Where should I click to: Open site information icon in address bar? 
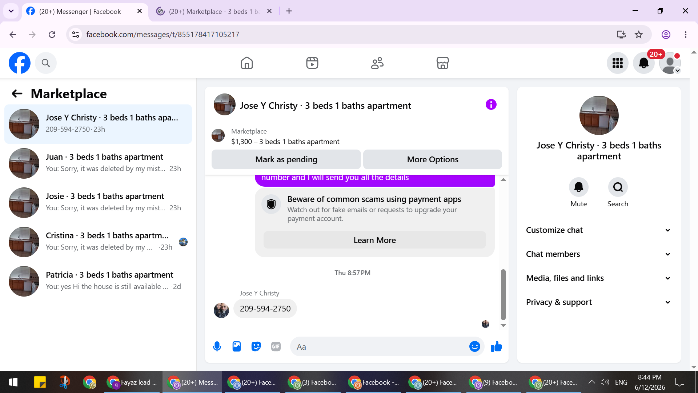tap(76, 35)
